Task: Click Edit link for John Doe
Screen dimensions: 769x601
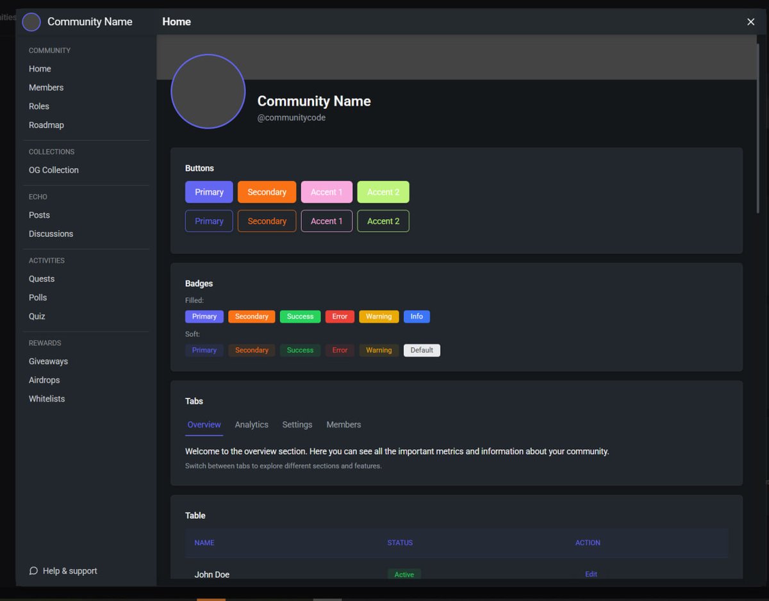Action: [x=591, y=574]
